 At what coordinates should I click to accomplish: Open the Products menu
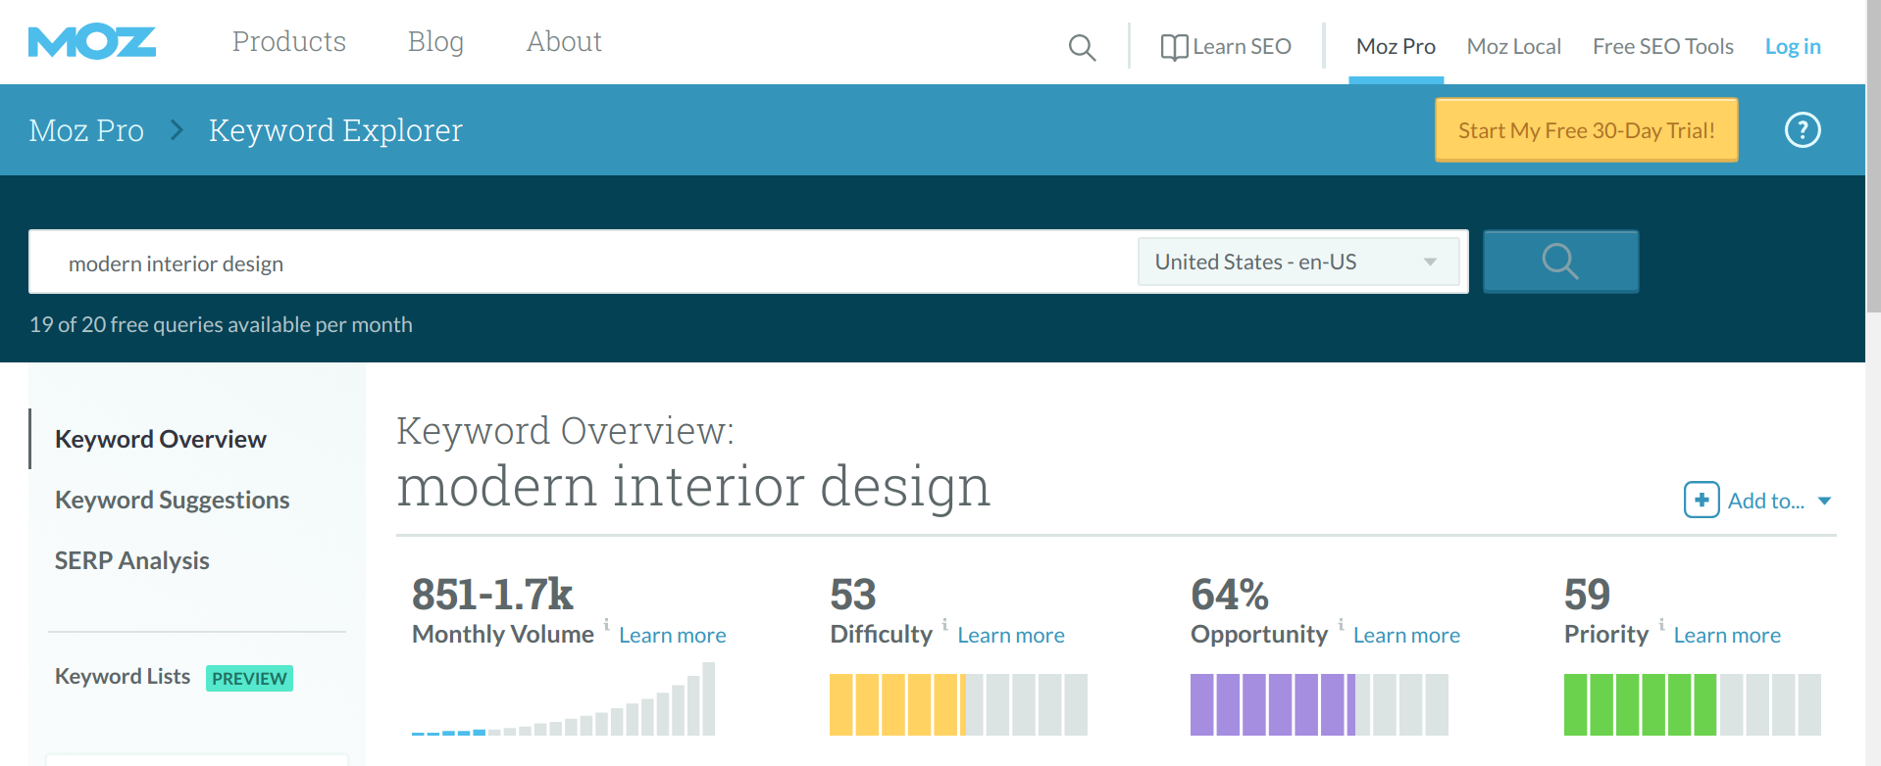pyautogui.click(x=289, y=42)
